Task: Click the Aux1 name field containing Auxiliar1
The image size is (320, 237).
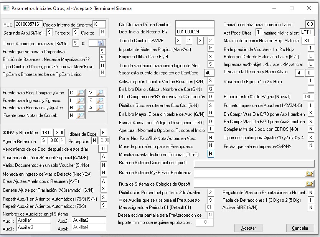Action: tap(33, 220)
